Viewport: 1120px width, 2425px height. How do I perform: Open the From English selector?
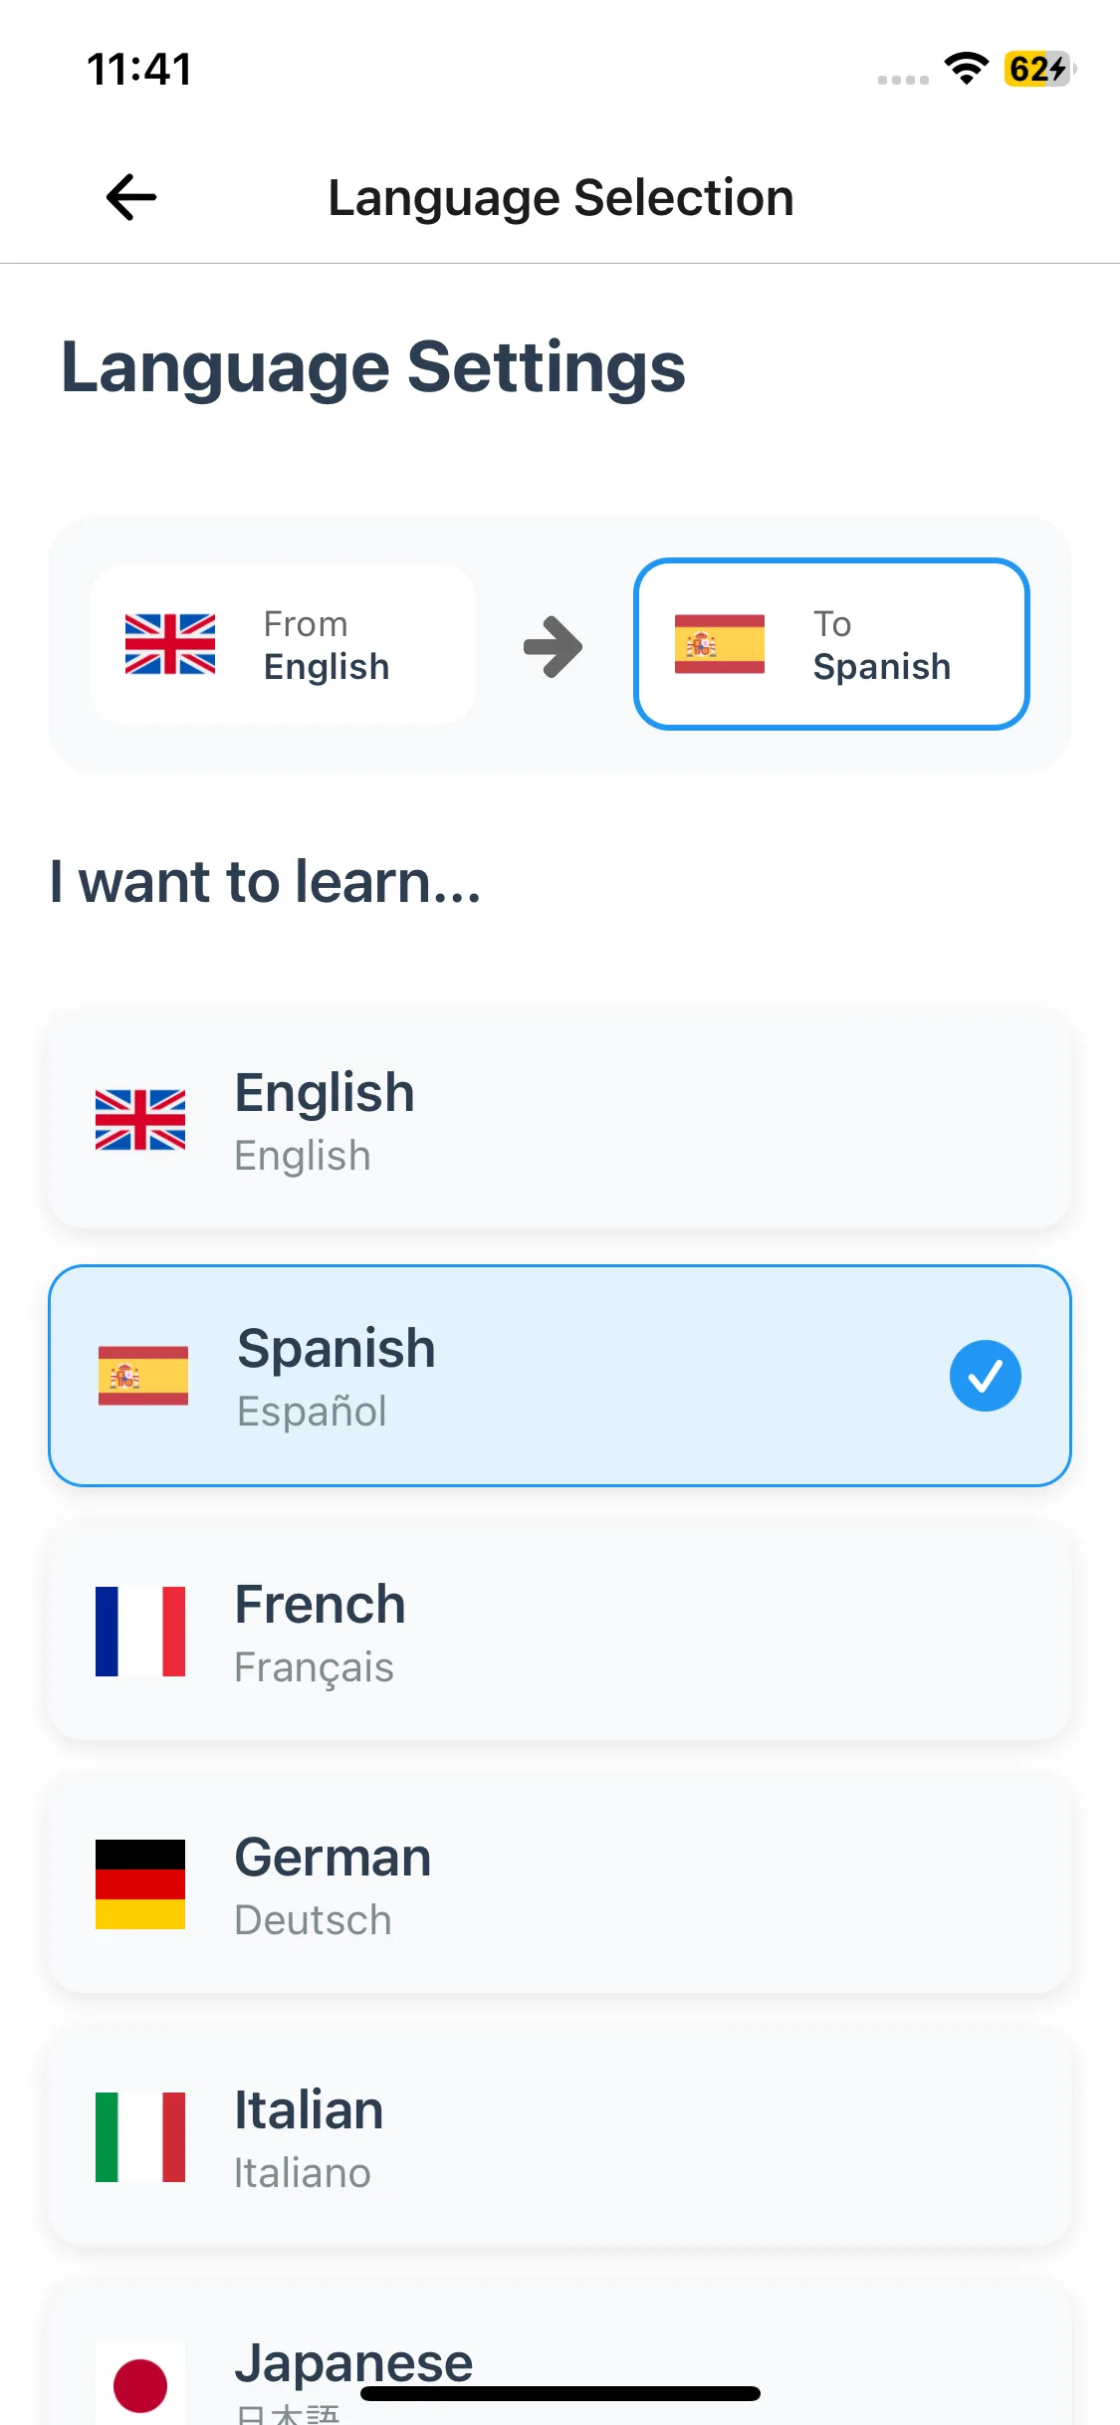[283, 644]
